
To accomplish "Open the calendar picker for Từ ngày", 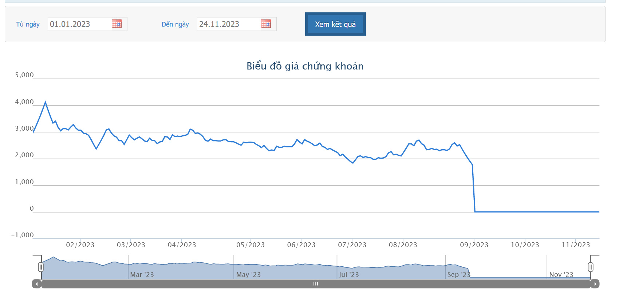I will [x=117, y=24].
